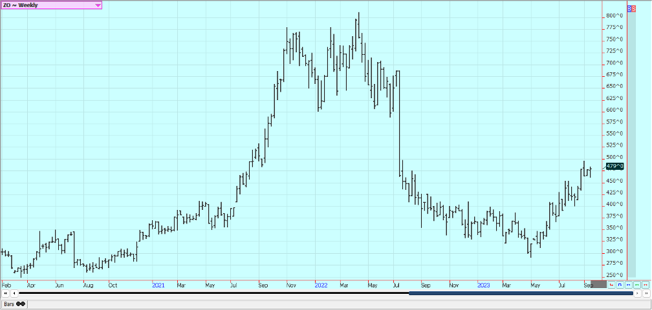The width and height of the screenshot is (652, 310).
Task: Click the 479^0 current price label
Action: [614, 167]
